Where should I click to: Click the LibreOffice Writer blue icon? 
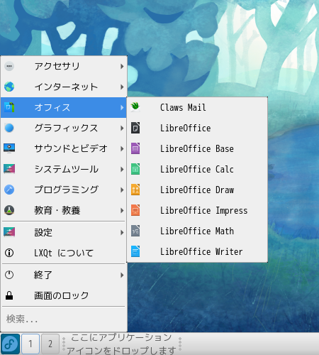[135, 251]
